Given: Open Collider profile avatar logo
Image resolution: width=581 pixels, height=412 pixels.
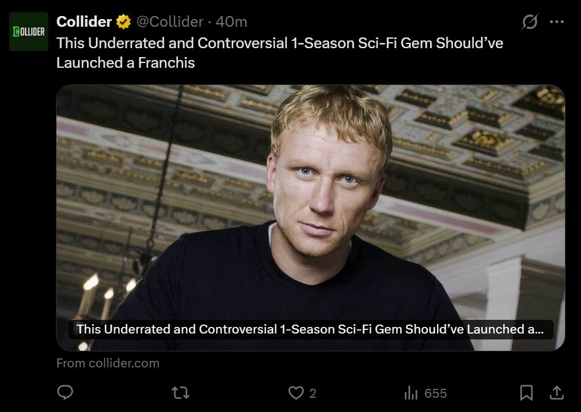Looking at the screenshot, I should 29,32.
